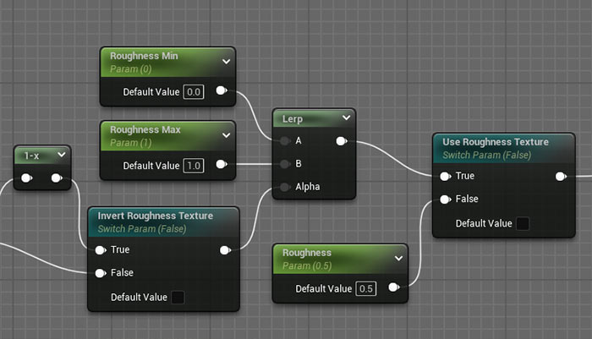Click the Roughness Min default value field
This screenshot has width=592, height=339.
pos(194,91)
